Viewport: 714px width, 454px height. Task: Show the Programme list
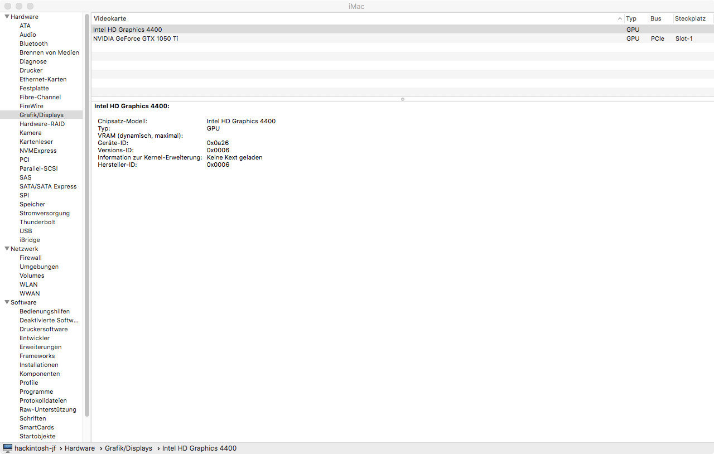click(x=36, y=392)
